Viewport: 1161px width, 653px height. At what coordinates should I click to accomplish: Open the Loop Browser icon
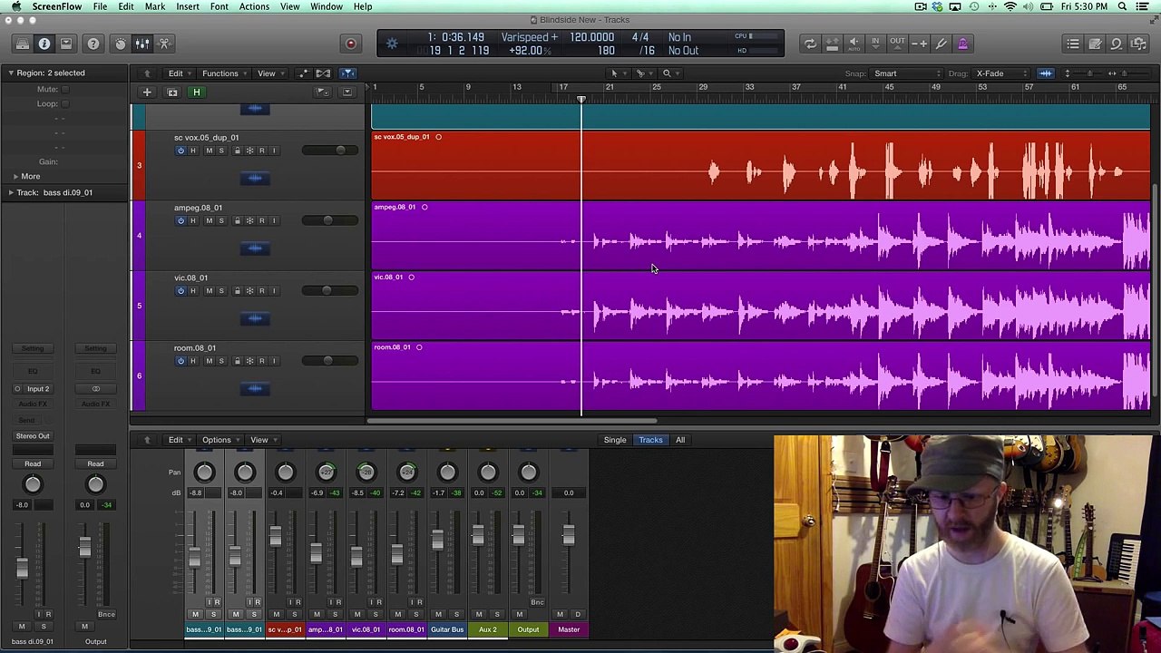(1117, 44)
